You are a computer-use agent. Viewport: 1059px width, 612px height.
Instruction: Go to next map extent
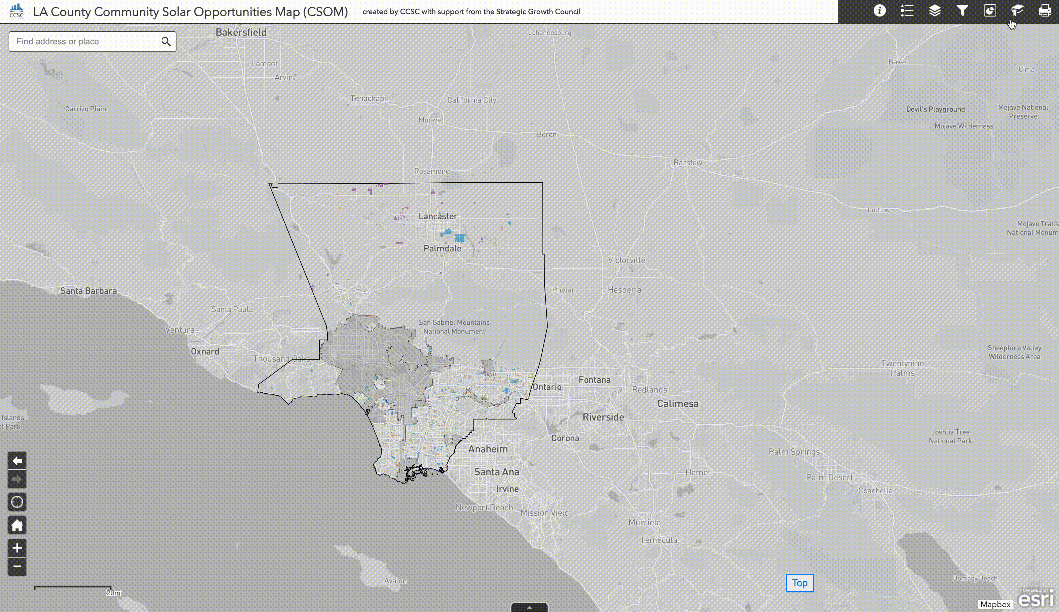tap(17, 480)
